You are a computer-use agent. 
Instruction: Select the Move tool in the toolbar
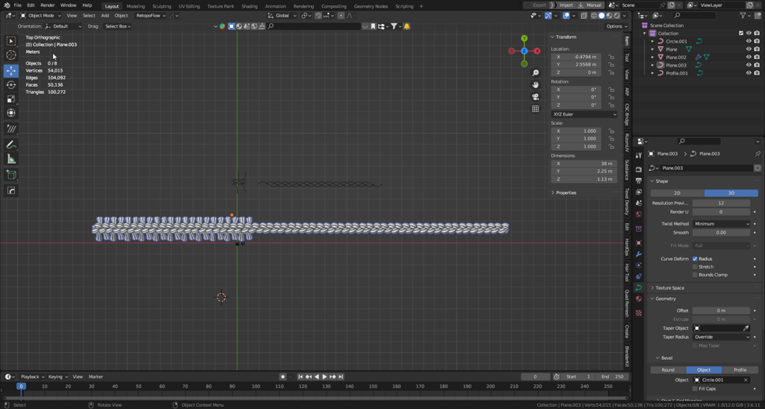pyautogui.click(x=11, y=71)
